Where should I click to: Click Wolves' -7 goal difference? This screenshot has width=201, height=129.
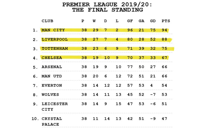click(x=153, y=95)
